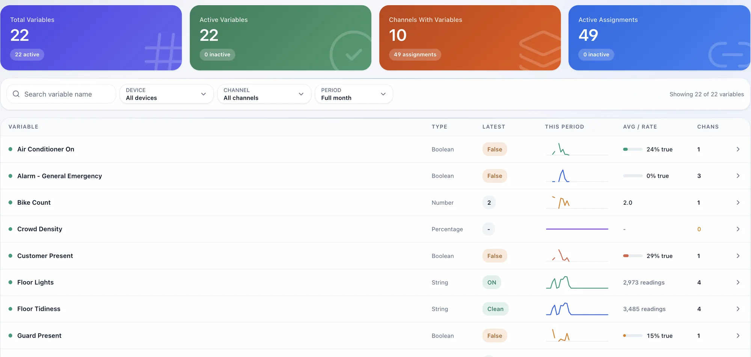
Task: Click the checkmark icon on Active Variables card
Action: [351, 51]
